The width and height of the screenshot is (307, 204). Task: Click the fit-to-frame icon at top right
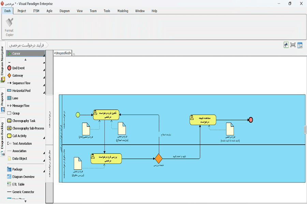point(293,45)
